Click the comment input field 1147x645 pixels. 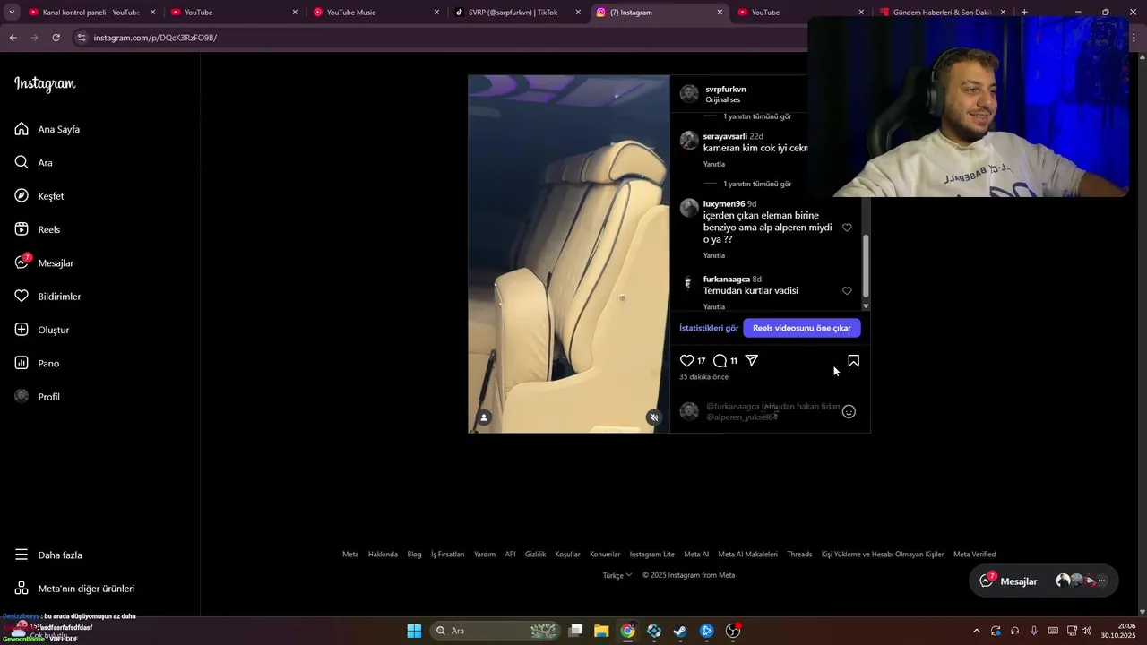pyautogui.click(x=772, y=411)
